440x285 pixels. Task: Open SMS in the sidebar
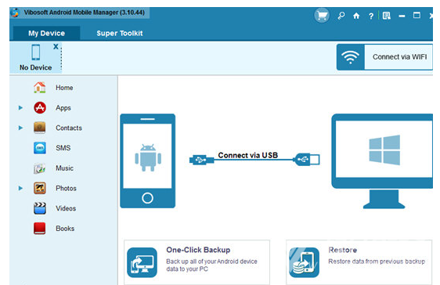click(x=63, y=148)
